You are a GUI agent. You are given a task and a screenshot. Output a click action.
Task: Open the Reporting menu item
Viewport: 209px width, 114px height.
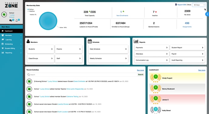pos(12,53)
